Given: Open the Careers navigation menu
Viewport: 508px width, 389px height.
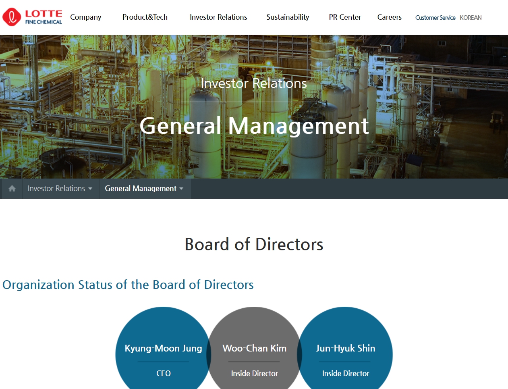Looking at the screenshot, I should 389,17.
